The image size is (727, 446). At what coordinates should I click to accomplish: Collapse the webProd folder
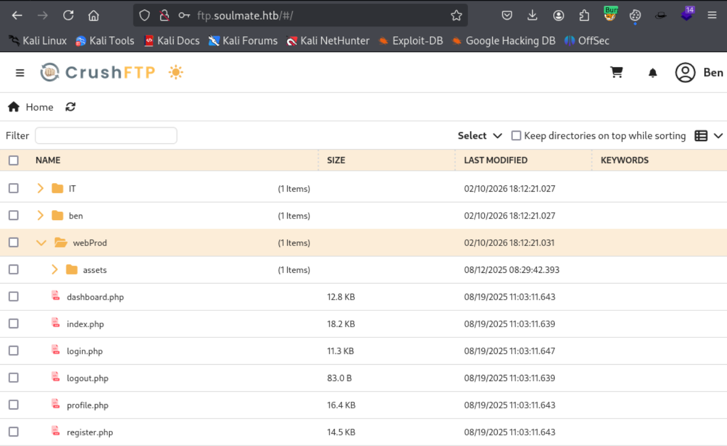[41, 243]
